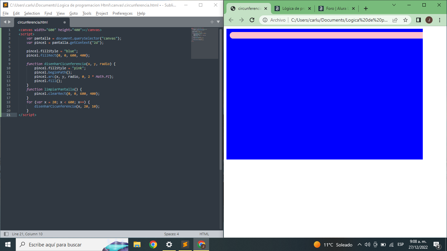Click on the canvas tag line 1
The image size is (447, 251).
[x=60, y=30]
